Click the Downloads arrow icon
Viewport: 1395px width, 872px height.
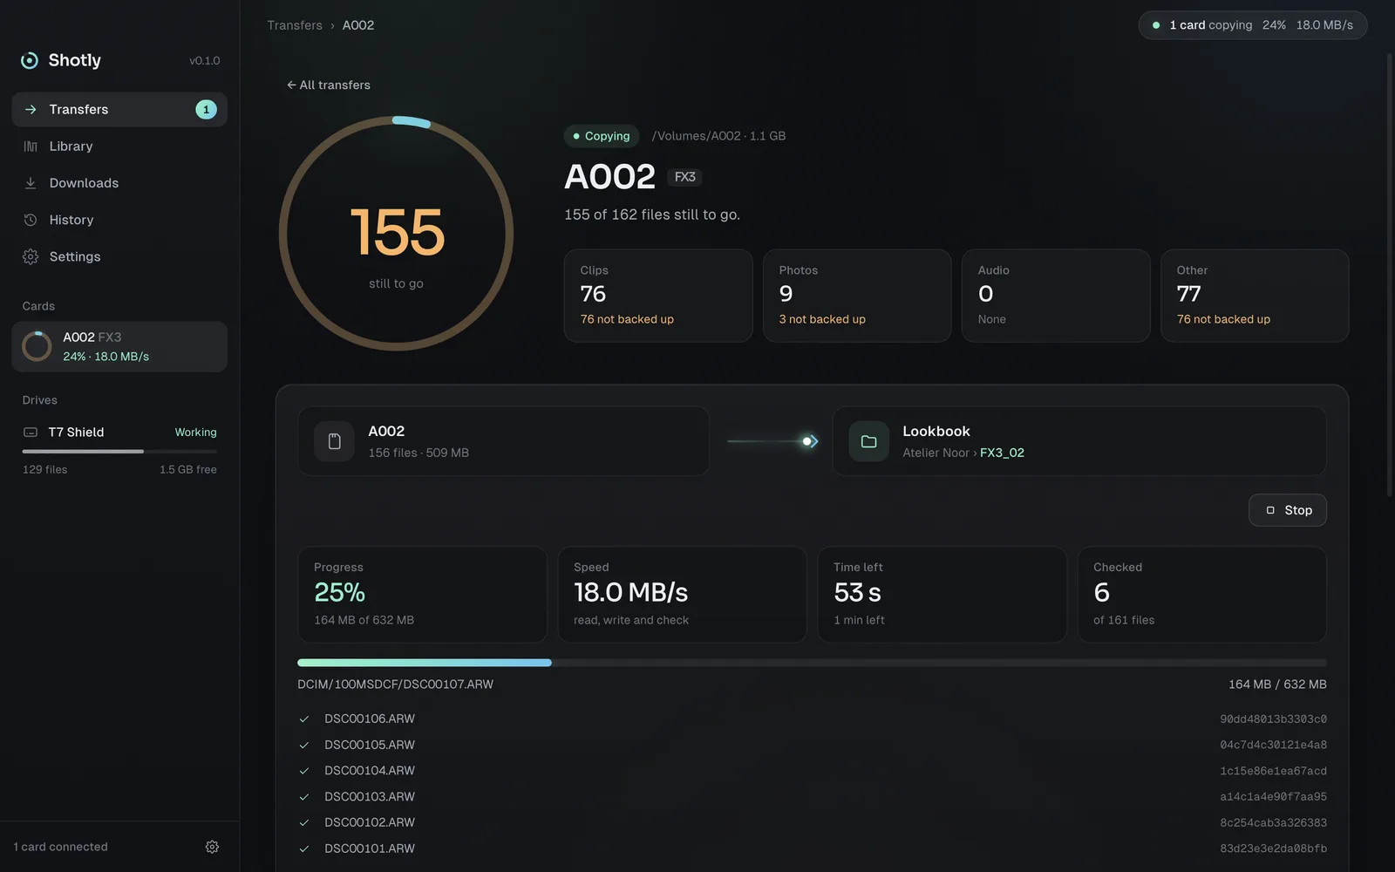tap(31, 183)
